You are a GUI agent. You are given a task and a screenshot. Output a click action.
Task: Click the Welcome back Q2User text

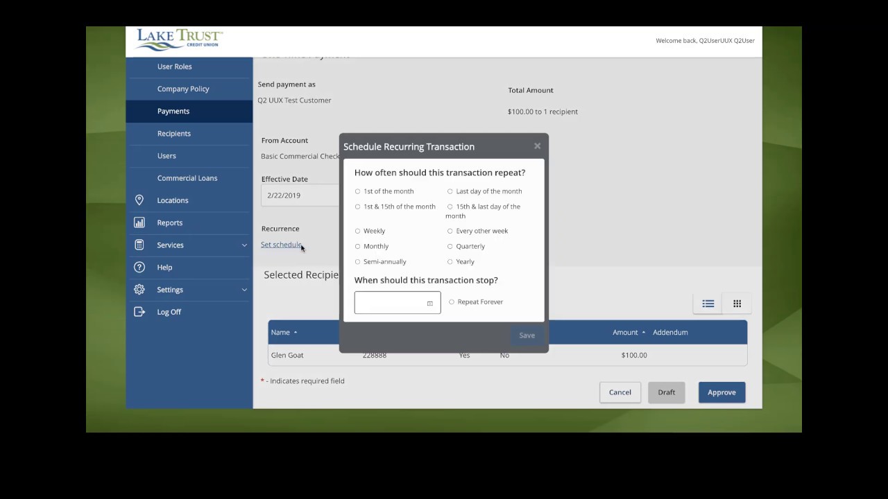click(705, 41)
